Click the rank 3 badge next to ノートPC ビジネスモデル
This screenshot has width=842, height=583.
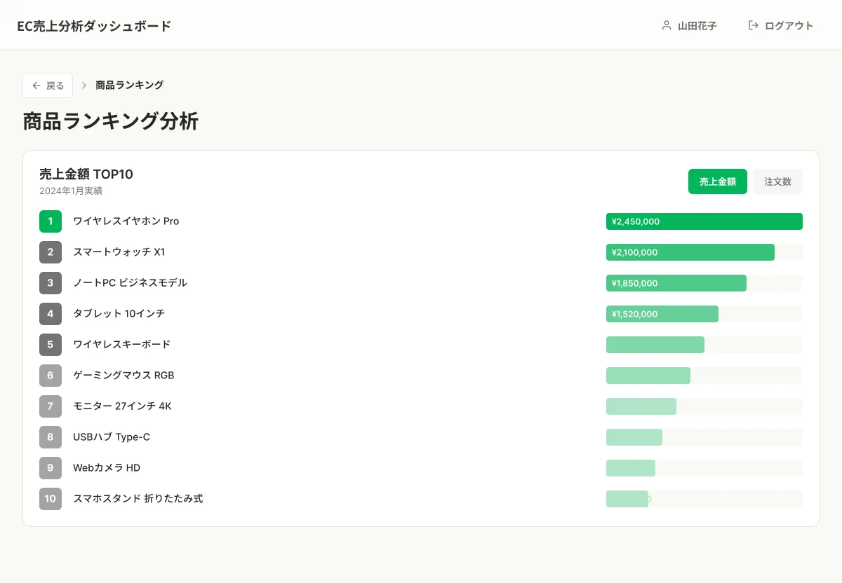pos(50,283)
